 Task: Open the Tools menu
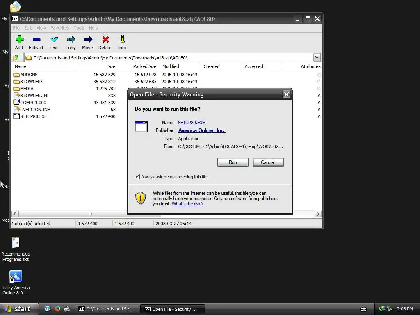pos(79,28)
